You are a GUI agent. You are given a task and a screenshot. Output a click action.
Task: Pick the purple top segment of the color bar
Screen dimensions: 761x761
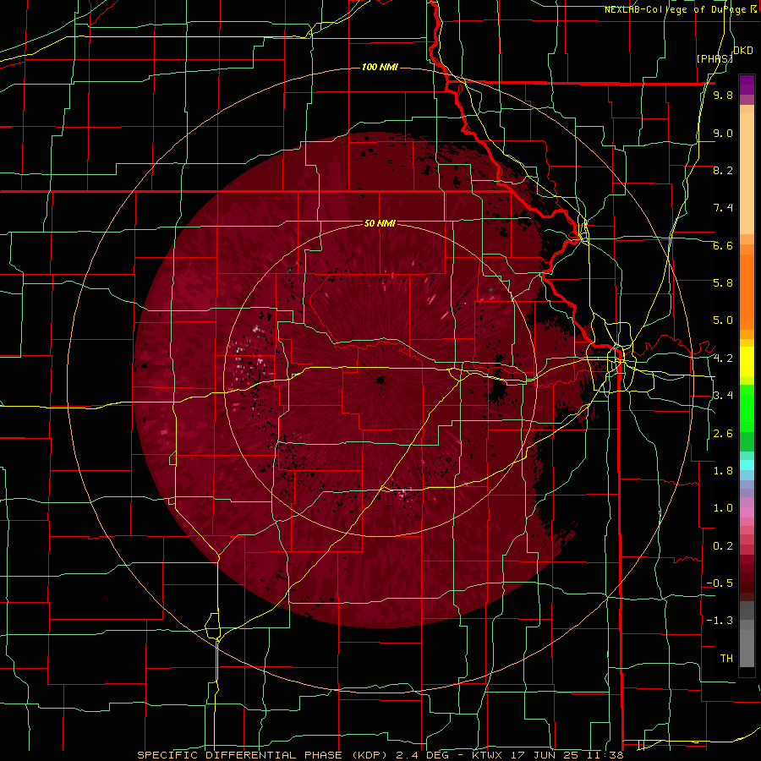[747, 85]
